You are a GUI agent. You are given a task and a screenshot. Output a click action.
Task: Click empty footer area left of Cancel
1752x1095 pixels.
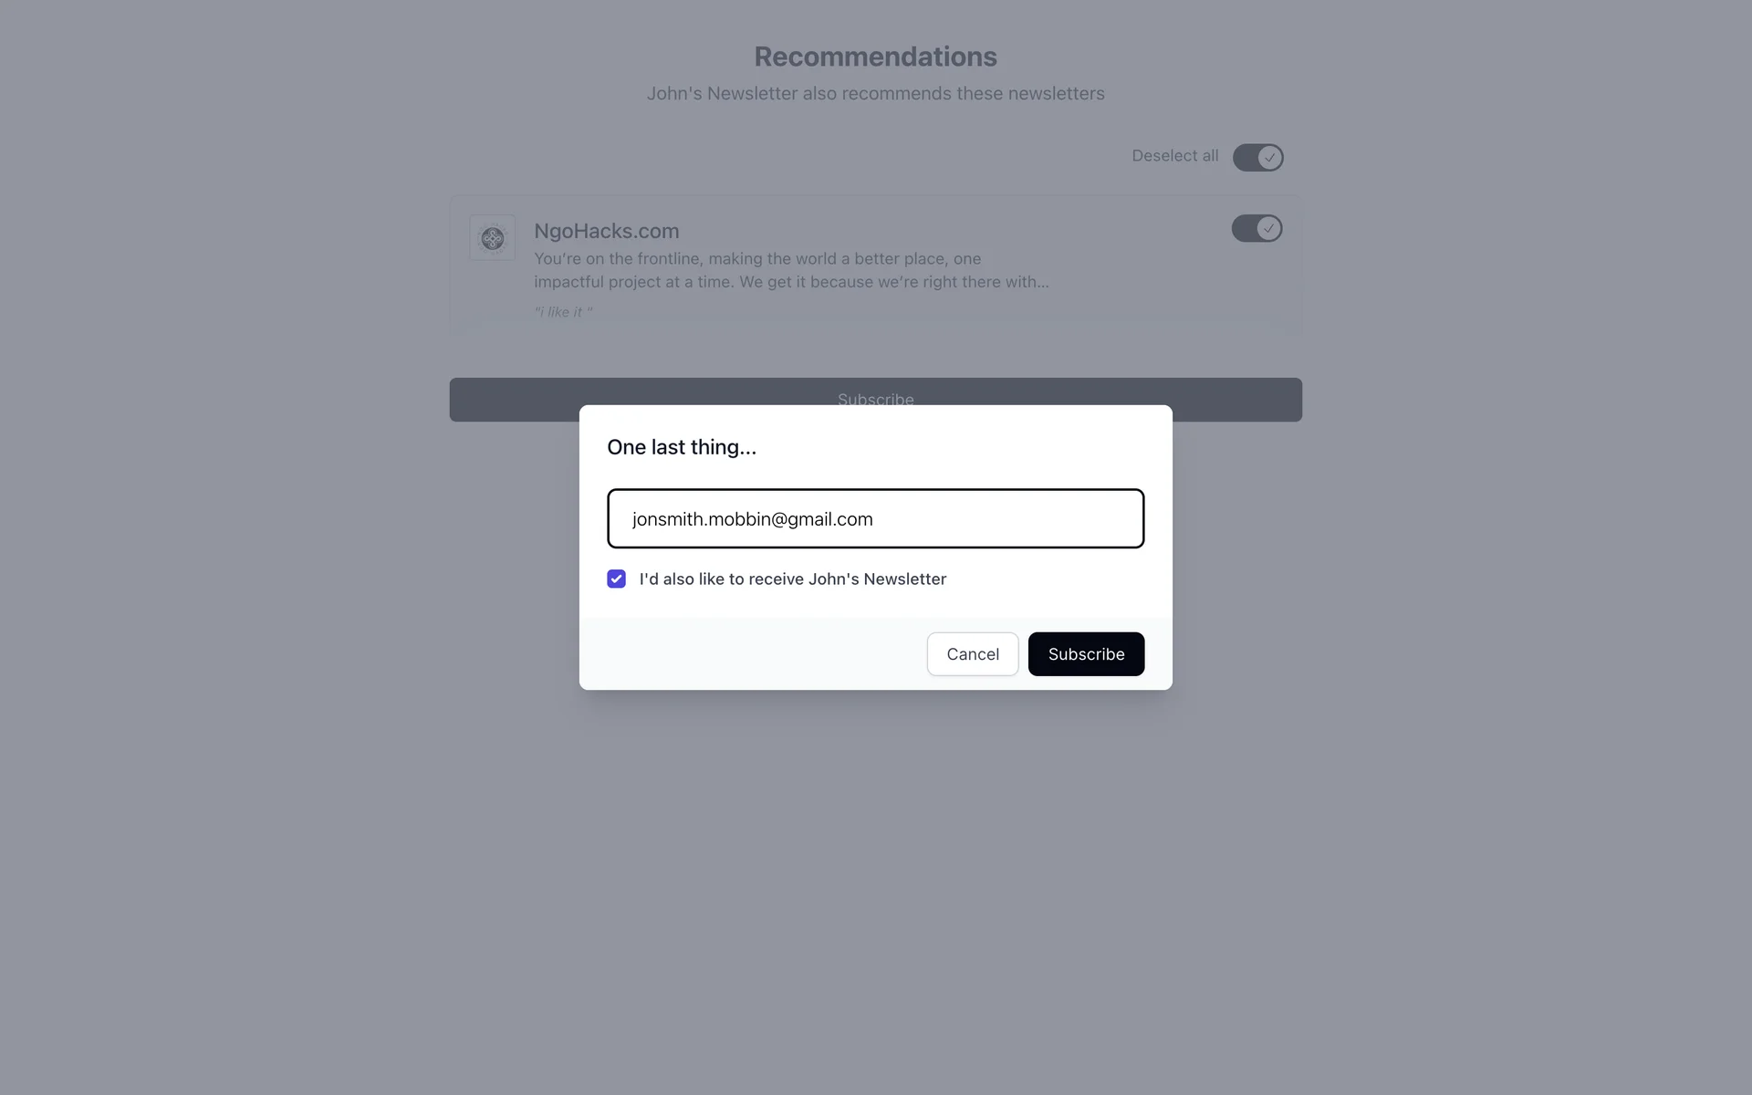[748, 654]
